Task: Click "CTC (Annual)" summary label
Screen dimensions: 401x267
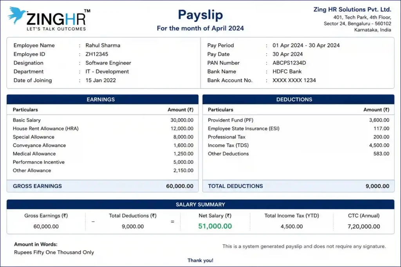Action: click(x=364, y=216)
